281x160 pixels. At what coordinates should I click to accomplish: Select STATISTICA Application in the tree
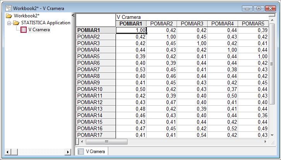click(46, 23)
